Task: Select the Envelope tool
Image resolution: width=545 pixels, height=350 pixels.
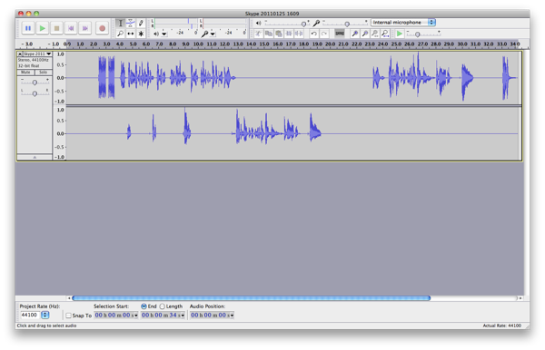Action: [x=130, y=24]
